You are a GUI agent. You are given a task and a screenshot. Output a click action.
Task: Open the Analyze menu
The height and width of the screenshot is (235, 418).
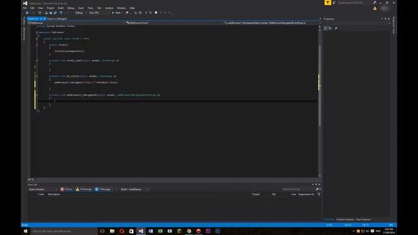coord(109,8)
